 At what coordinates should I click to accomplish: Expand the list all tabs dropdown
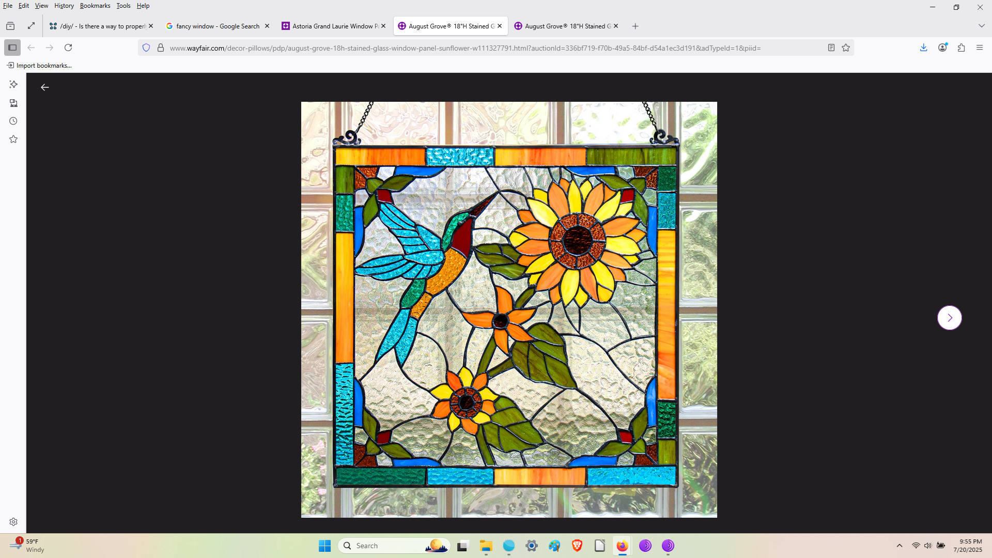(982, 26)
